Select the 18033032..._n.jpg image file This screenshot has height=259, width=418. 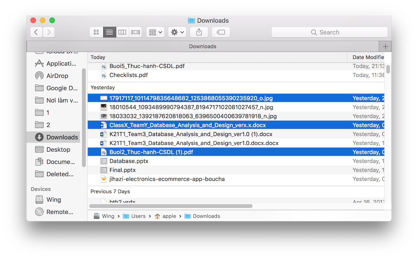point(236,116)
